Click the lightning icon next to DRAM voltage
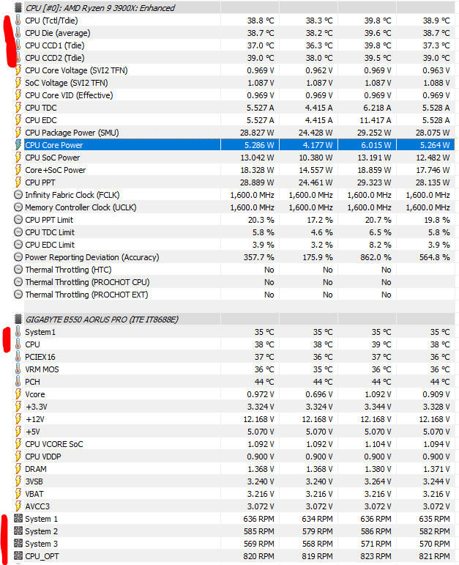 (18, 469)
